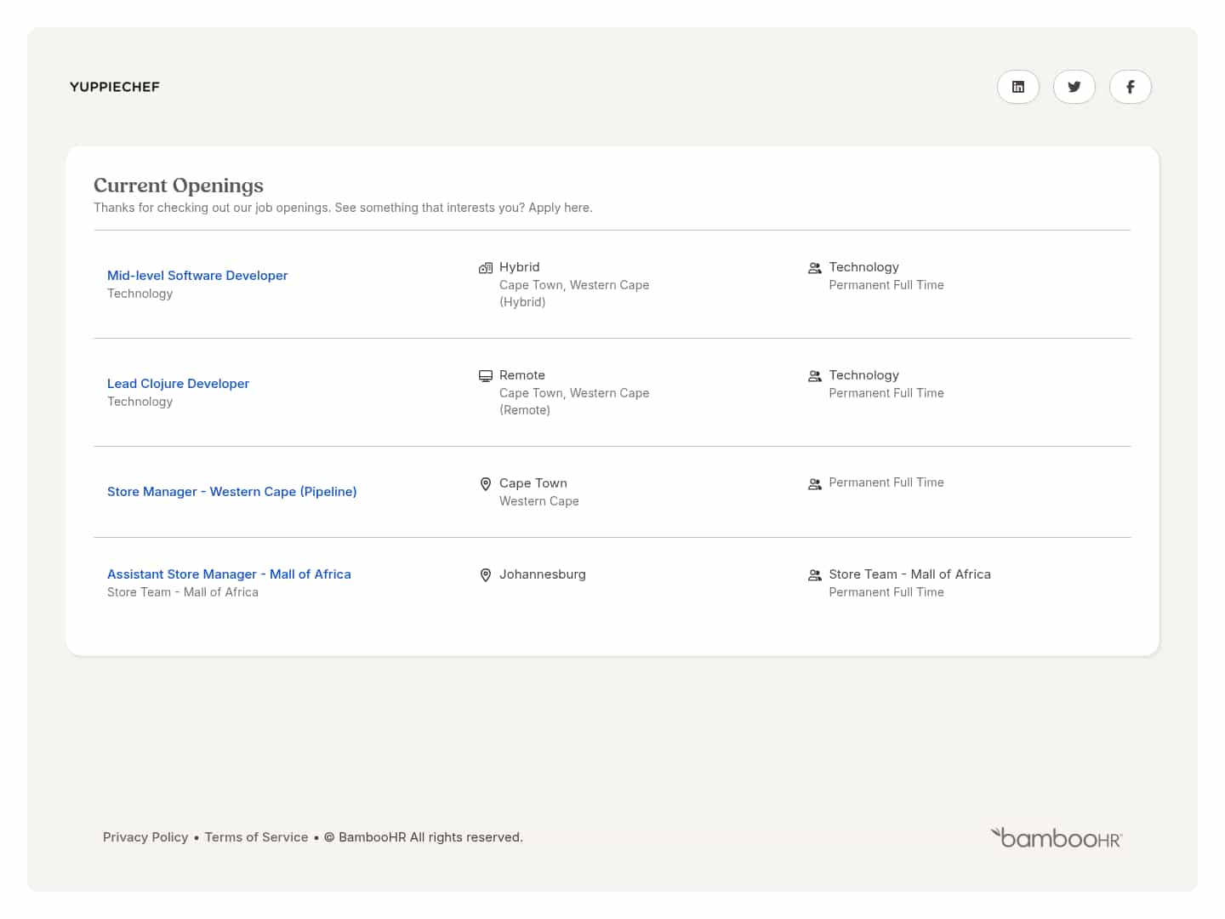
Task: Open Lead Clojure Developer listing
Action: click(x=178, y=384)
